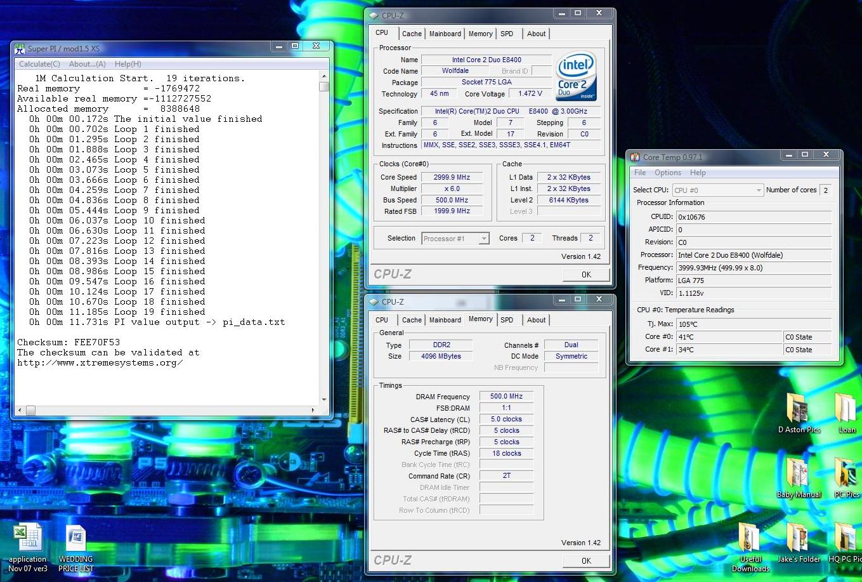862x582 pixels.
Task: Switch to Cache tab in top CPU-Z
Action: pos(412,34)
